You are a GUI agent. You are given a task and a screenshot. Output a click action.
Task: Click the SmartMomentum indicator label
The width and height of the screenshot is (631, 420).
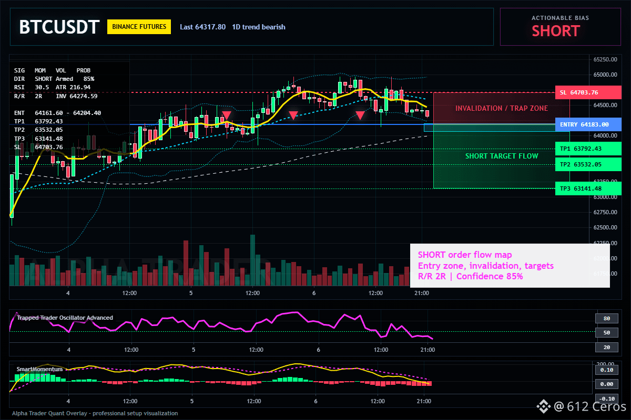[x=39, y=369]
